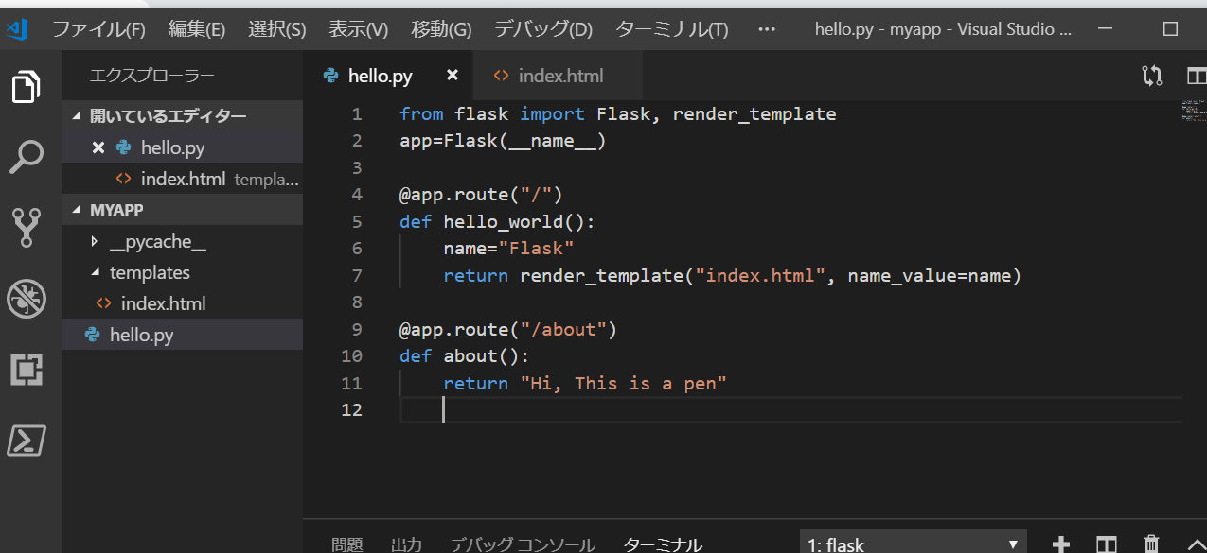
Task: Kill terminal with trash icon
Action: pyautogui.click(x=1151, y=544)
